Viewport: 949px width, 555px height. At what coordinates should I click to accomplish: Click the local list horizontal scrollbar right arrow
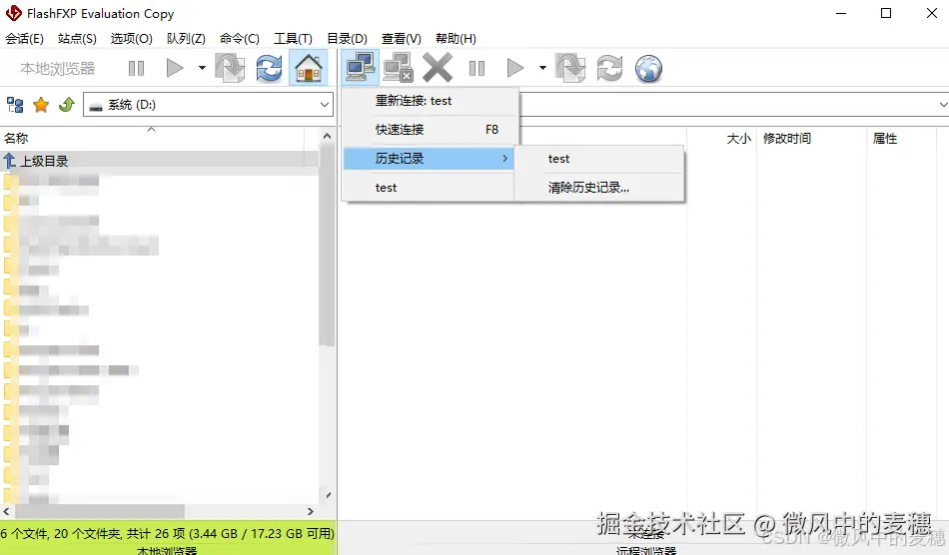[x=311, y=511]
